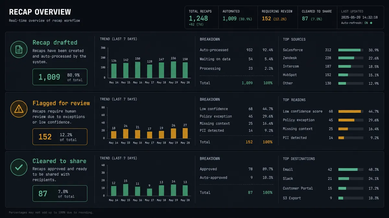Click the HubSpot source label
Image resolution: width=389 pixels, height=218 pixels.
coord(290,75)
